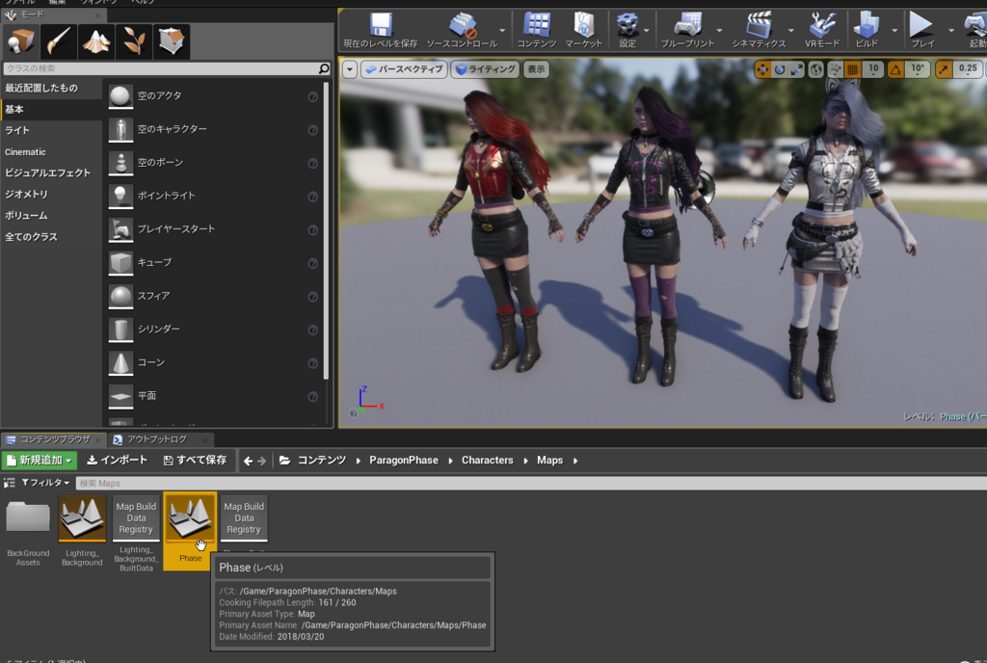Click the クラスの検索 search field
Screen dimensions: 987x663
point(161,67)
